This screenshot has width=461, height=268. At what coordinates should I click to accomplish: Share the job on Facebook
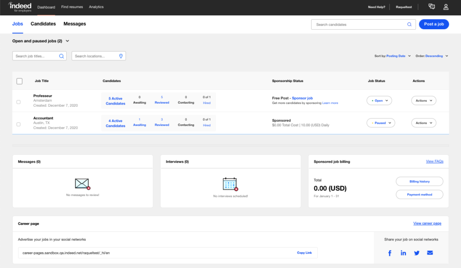point(389,253)
